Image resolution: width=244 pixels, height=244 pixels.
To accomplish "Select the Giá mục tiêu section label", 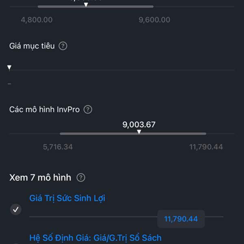I will click(32, 46).
